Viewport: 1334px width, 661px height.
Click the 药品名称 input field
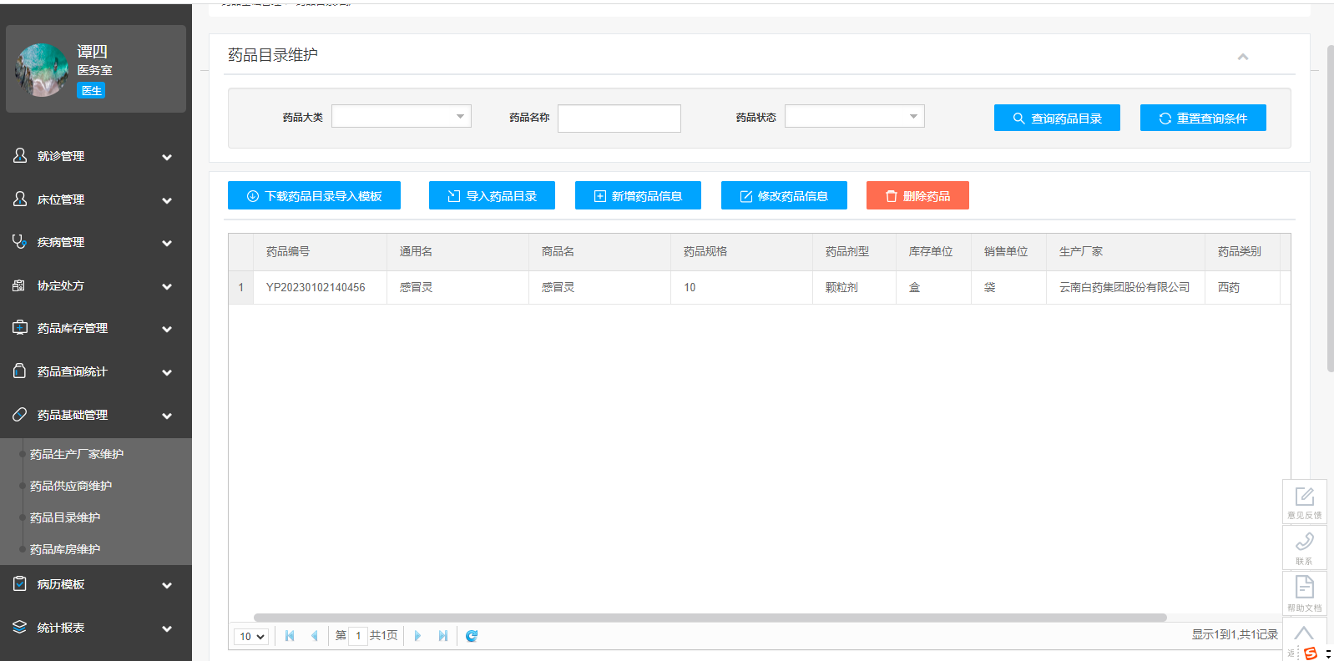click(x=619, y=118)
